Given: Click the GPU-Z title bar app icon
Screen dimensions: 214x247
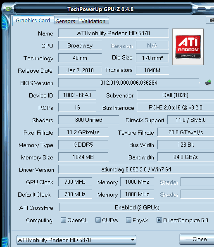Looking at the screenshot, I should (x=9, y=9).
